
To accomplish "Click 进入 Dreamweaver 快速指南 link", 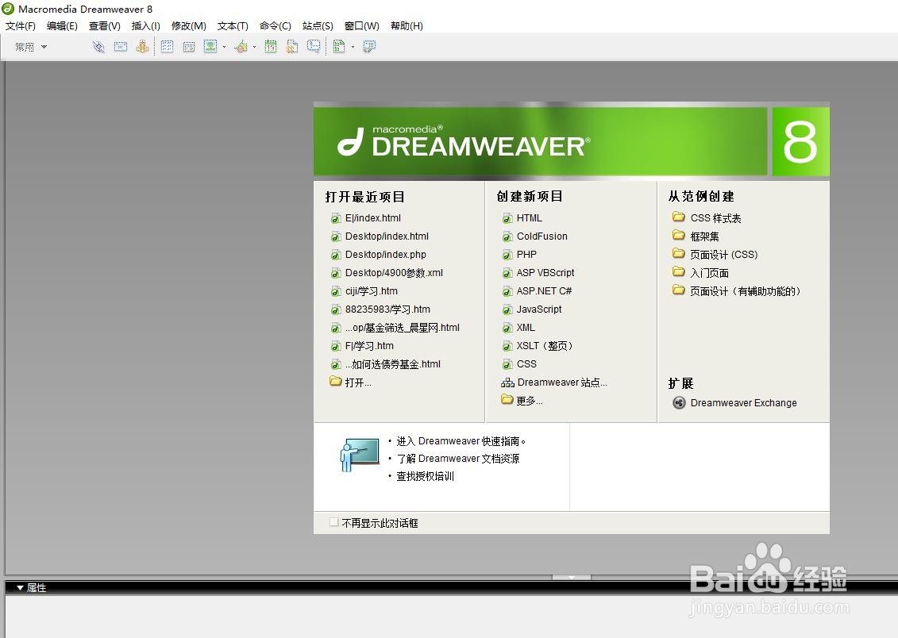I will click(461, 441).
